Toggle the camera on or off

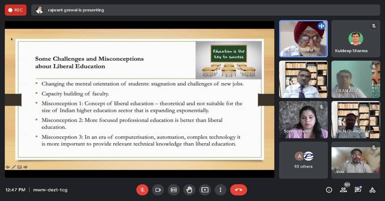click(158, 190)
